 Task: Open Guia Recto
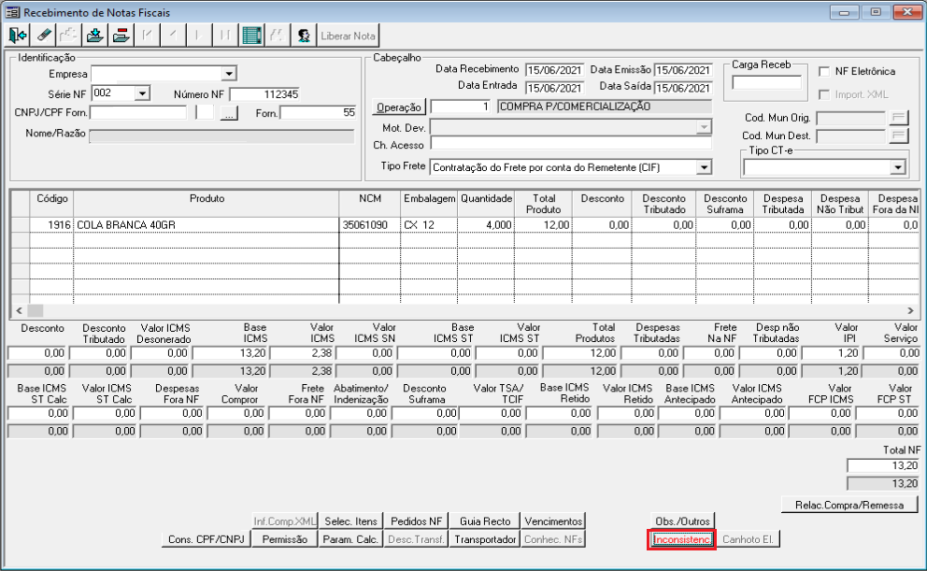485,521
